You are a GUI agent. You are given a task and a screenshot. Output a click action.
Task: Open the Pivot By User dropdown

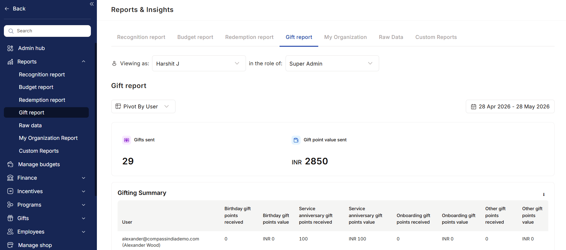143,107
